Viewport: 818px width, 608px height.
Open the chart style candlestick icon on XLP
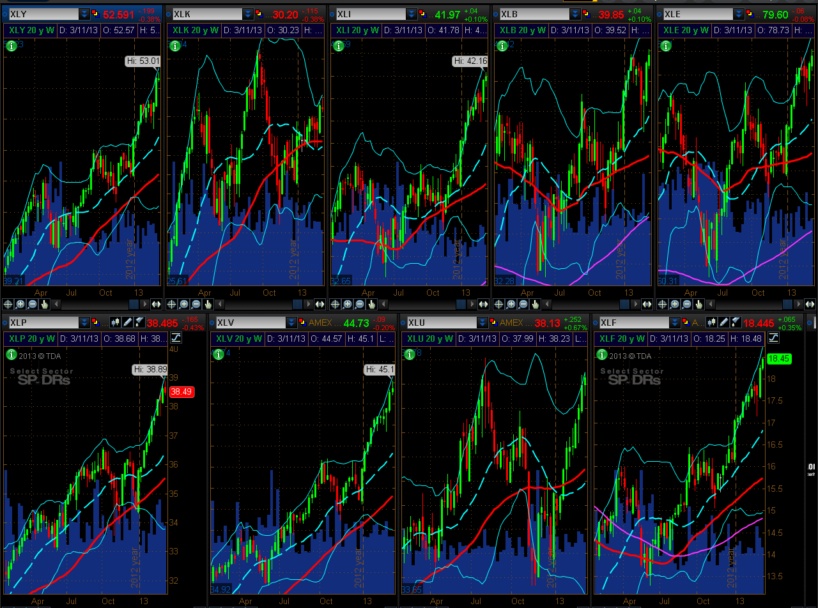click(115, 322)
